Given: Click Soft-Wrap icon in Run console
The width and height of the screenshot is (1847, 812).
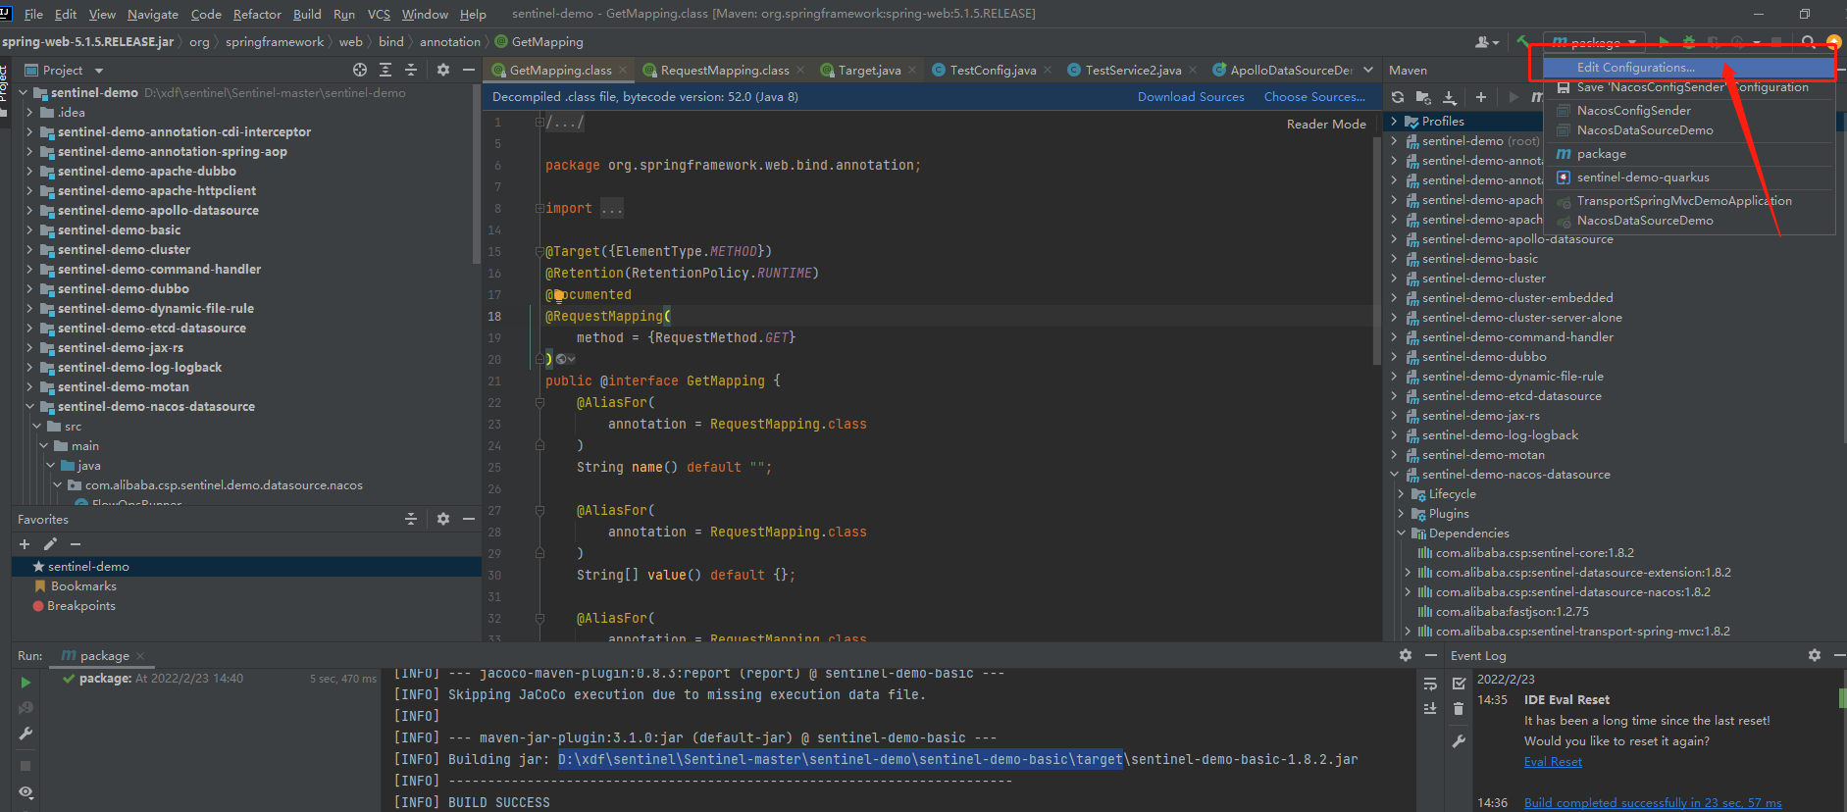Looking at the screenshot, I should pos(1430,684).
